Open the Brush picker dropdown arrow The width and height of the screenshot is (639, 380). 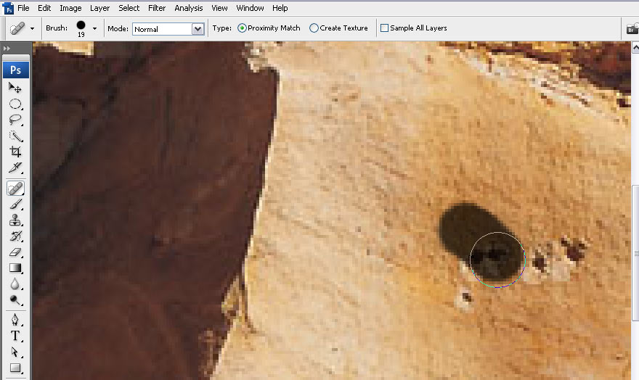(94, 28)
